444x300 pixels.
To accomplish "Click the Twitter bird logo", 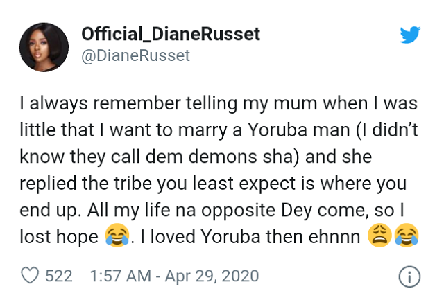I will (x=409, y=35).
